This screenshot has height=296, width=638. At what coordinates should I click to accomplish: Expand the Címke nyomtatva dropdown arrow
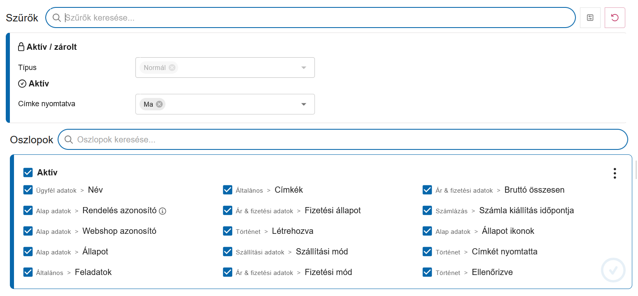coord(304,104)
